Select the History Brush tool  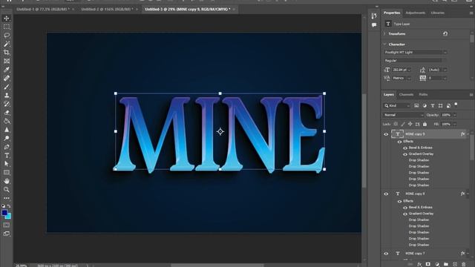7,104
